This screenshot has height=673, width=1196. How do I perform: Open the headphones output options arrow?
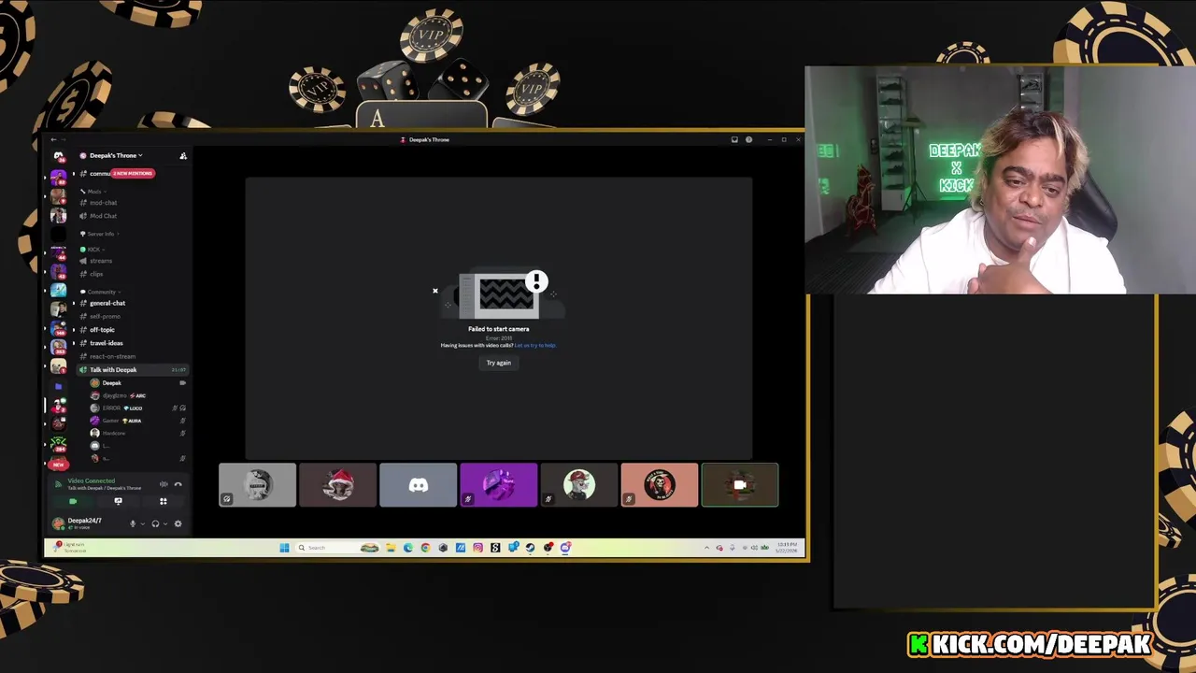[165, 523]
